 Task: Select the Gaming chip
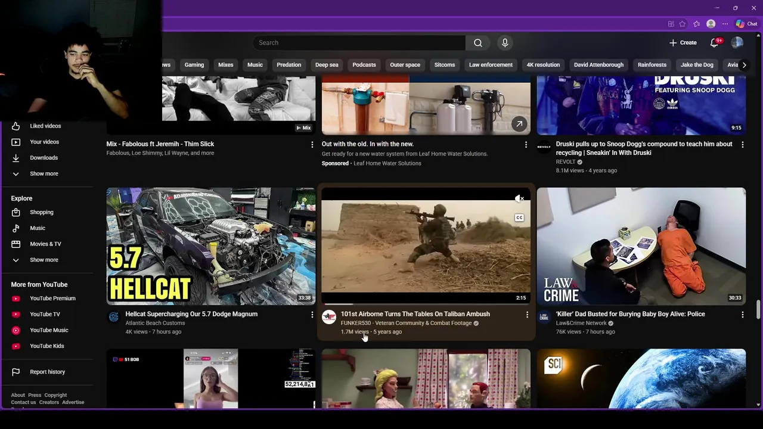click(x=194, y=65)
